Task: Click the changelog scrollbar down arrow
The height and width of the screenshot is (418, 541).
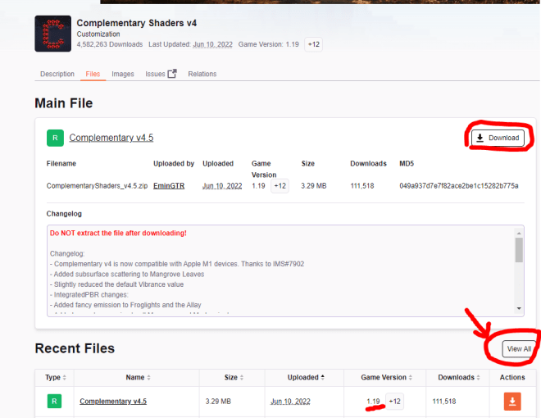Action: pyautogui.click(x=519, y=308)
